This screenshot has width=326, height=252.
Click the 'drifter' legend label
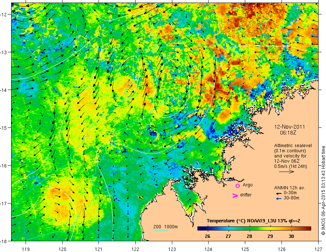tap(246, 195)
